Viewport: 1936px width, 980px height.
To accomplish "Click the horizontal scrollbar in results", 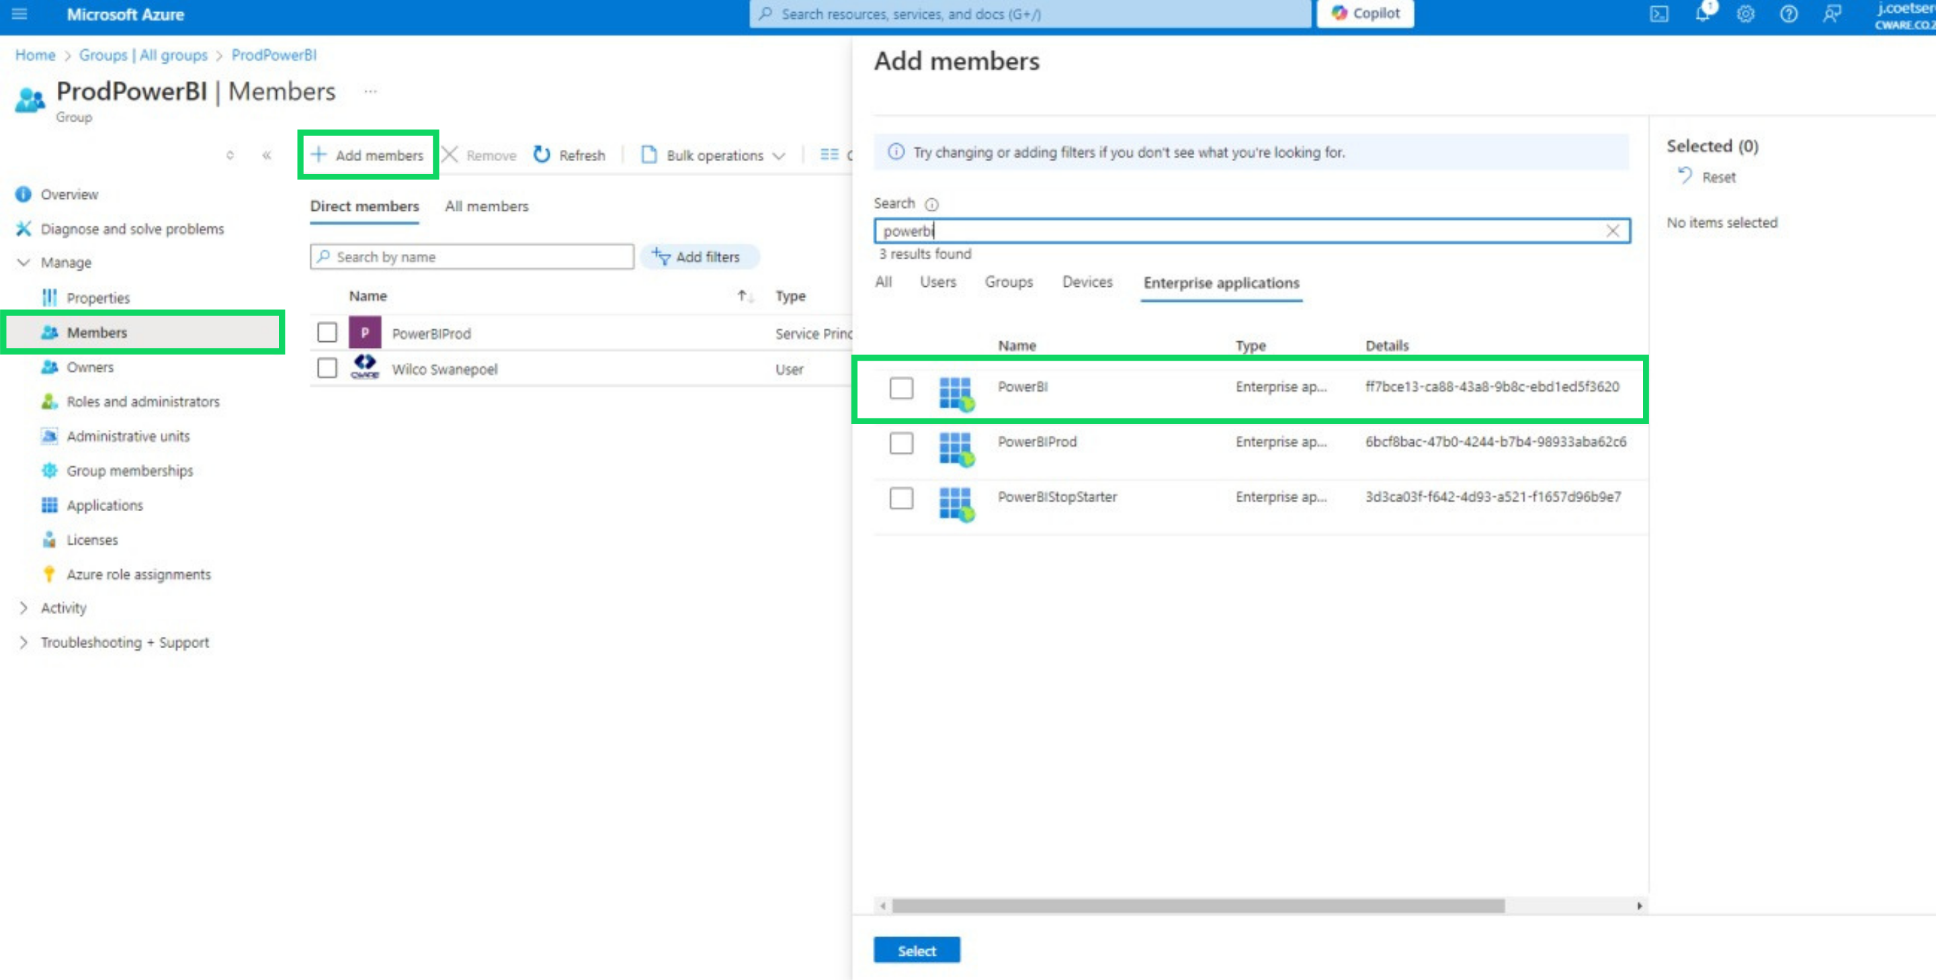I will point(1197,905).
